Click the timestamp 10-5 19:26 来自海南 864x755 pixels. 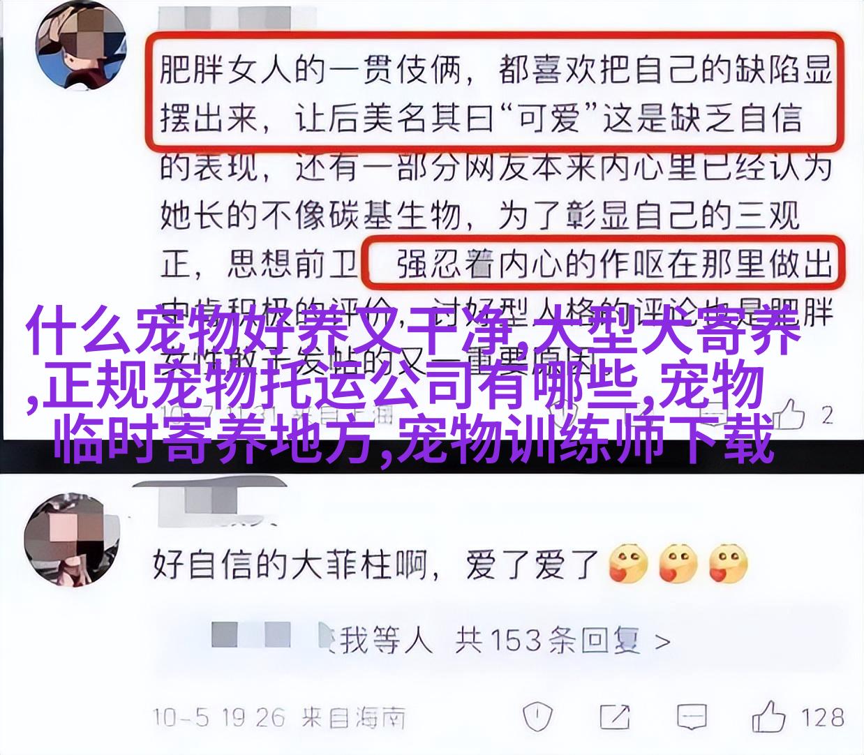pyautogui.click(x=279, y=716)
